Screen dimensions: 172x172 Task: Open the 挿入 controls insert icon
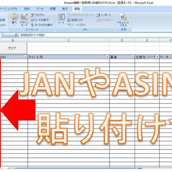14,19
